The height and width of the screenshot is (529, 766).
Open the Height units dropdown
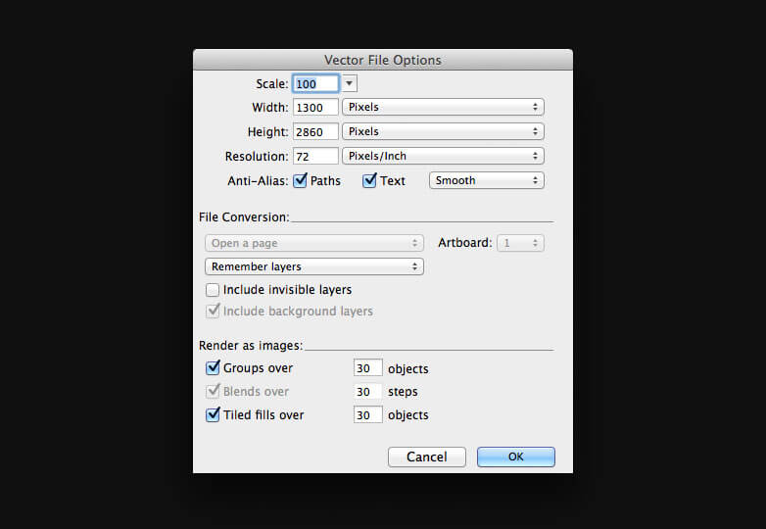point(443,131)
